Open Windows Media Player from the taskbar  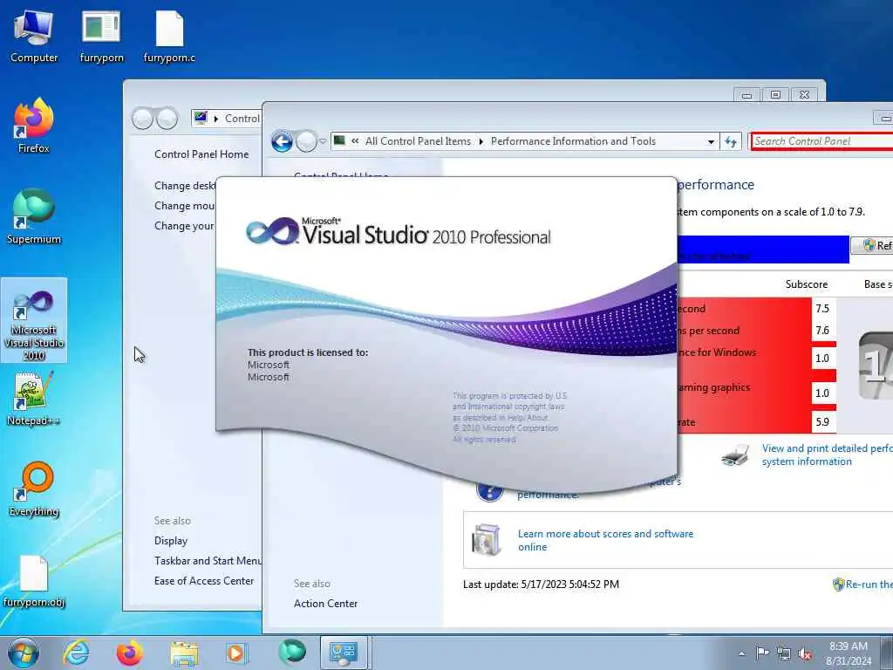click(x=235, y=653)
